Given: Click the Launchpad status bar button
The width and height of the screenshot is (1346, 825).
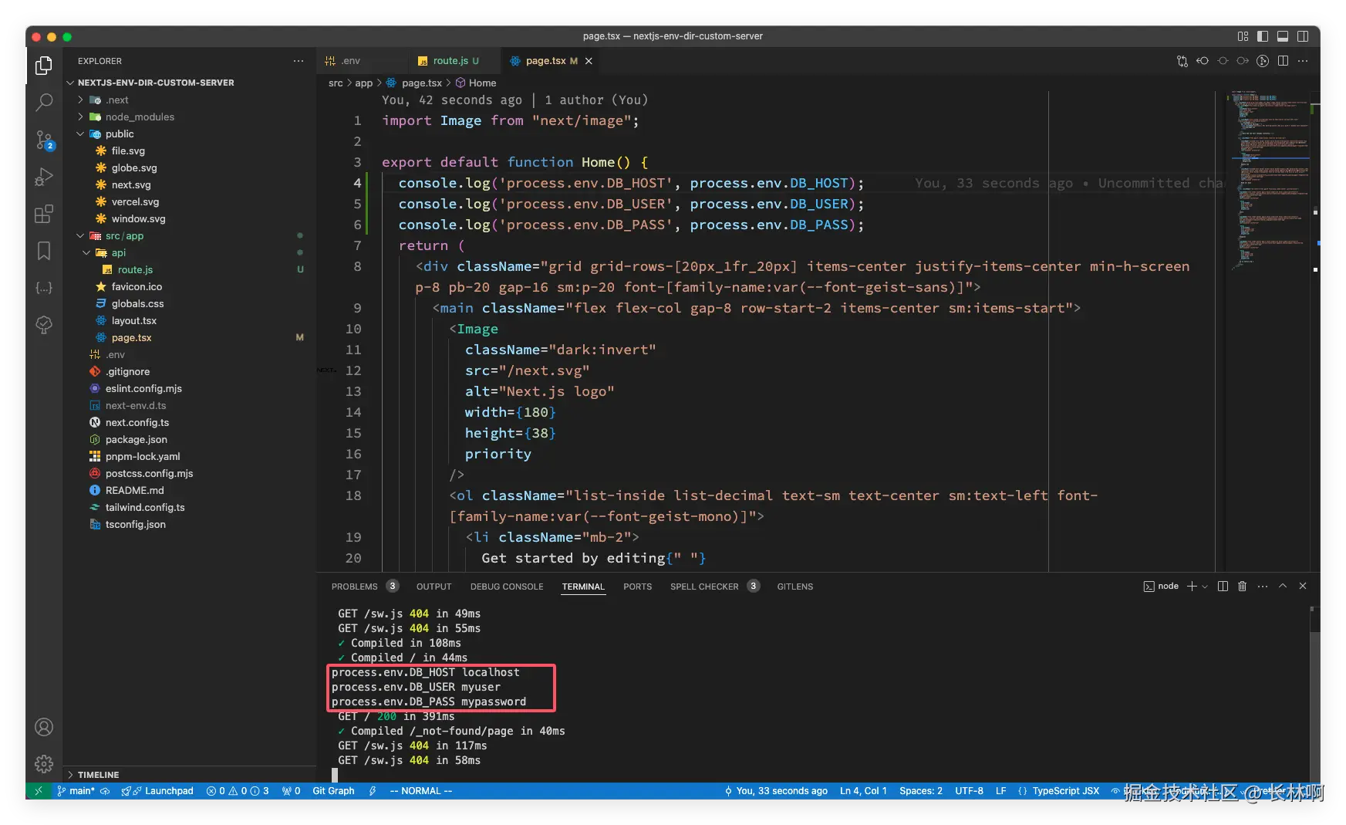Looking at the screenshot, I should pyautogui.click(x=168, y=791).
